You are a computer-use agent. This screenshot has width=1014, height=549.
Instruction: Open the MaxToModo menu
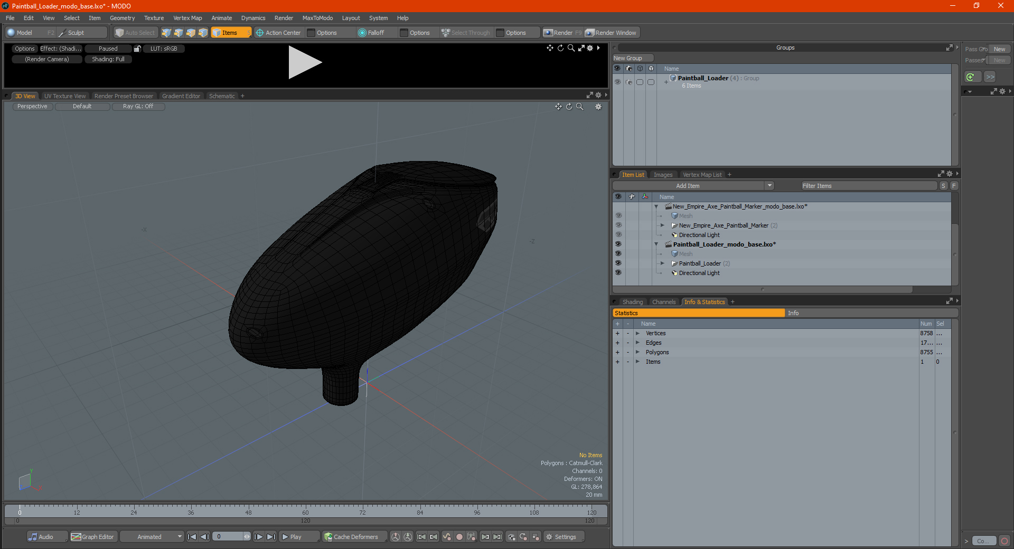point(317,18)
